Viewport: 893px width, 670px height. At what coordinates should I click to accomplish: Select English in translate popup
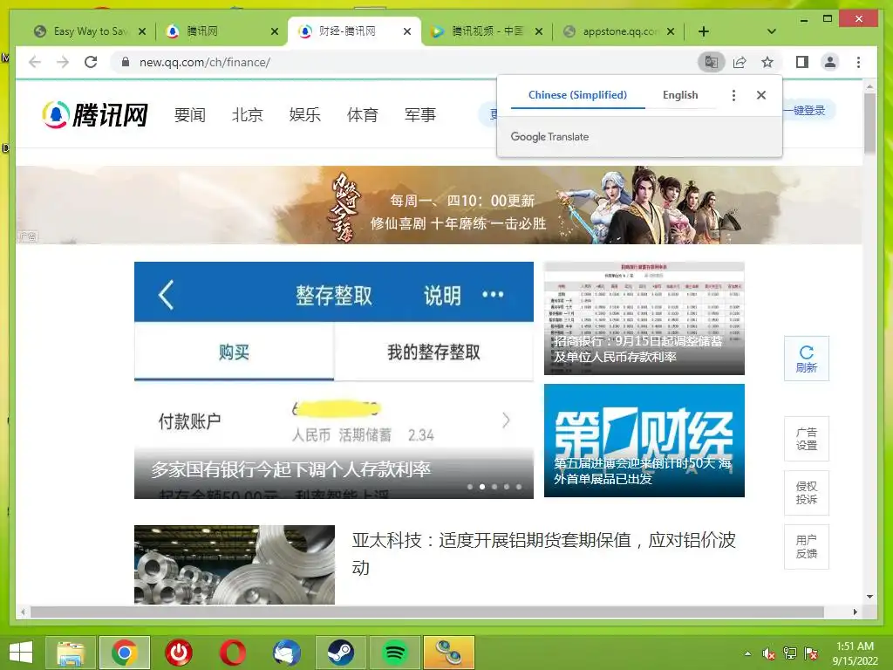tap(680, 95)
